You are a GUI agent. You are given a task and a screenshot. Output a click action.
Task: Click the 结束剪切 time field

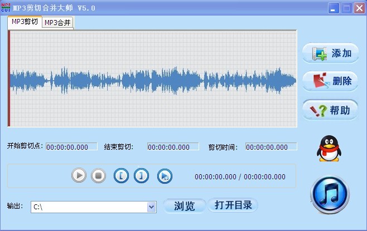(x=173, y=147)
